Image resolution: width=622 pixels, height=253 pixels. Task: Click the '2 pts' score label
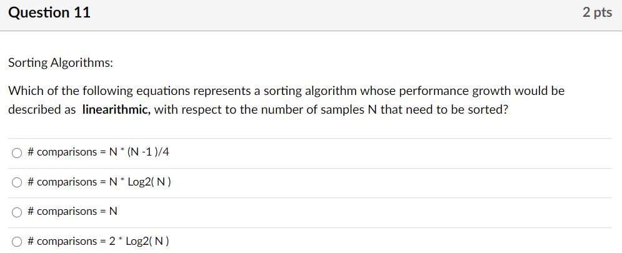pos(597,12)
